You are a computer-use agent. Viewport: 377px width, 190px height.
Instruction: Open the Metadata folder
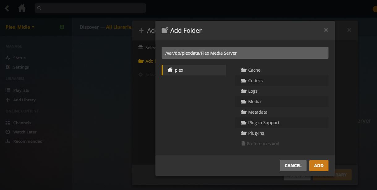282,112
